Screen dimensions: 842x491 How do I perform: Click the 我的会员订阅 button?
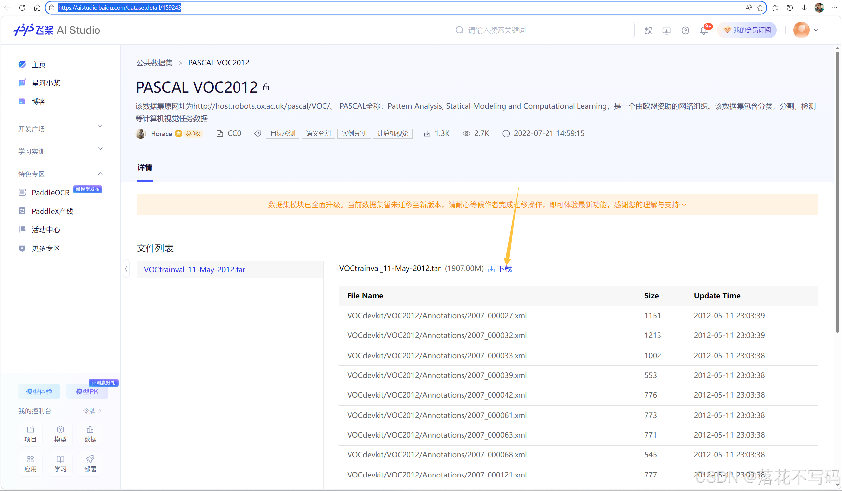coord(747,30)
